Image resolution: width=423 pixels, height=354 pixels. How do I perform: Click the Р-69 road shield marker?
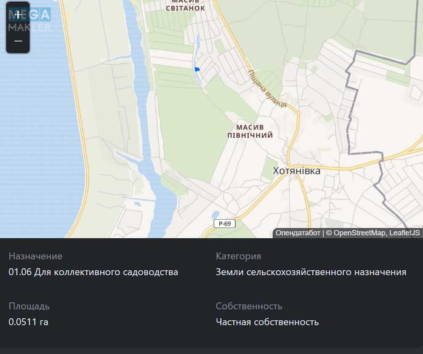[x=225, y=223]
